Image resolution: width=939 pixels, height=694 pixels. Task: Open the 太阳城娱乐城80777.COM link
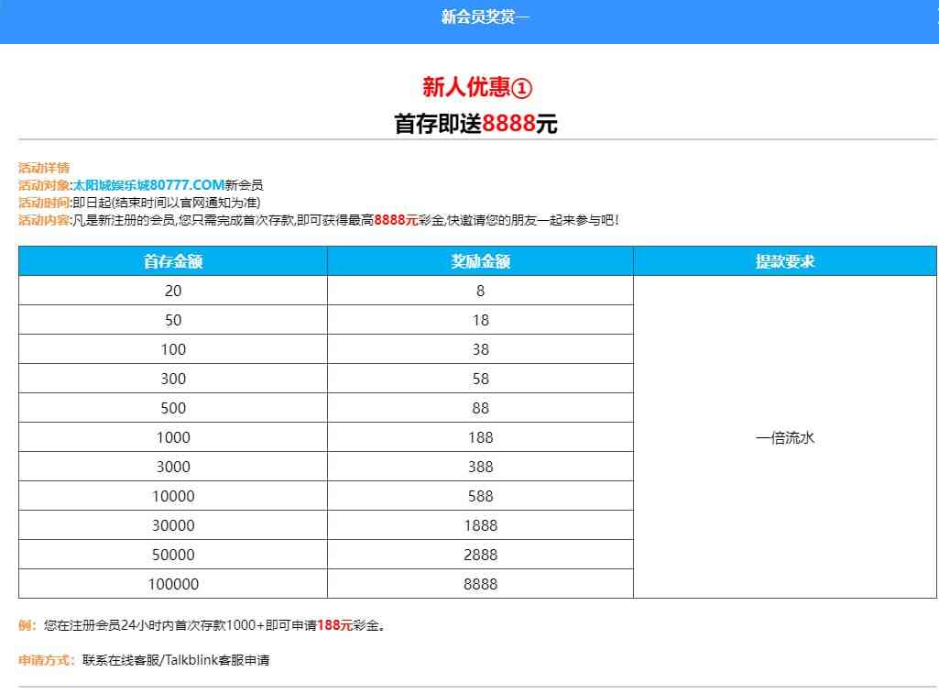point(148,185)
